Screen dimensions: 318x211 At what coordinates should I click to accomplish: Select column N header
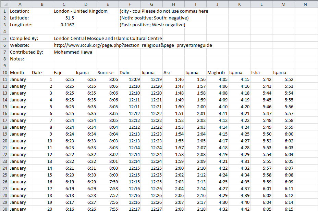pos(305,4)
